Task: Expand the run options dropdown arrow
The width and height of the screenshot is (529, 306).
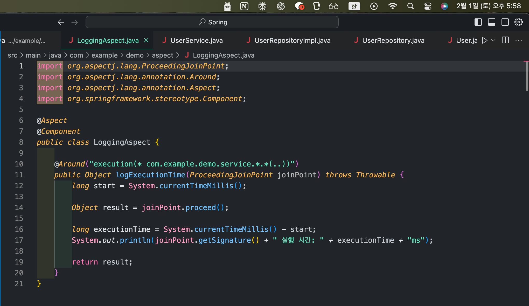Action: pos(493,40)
